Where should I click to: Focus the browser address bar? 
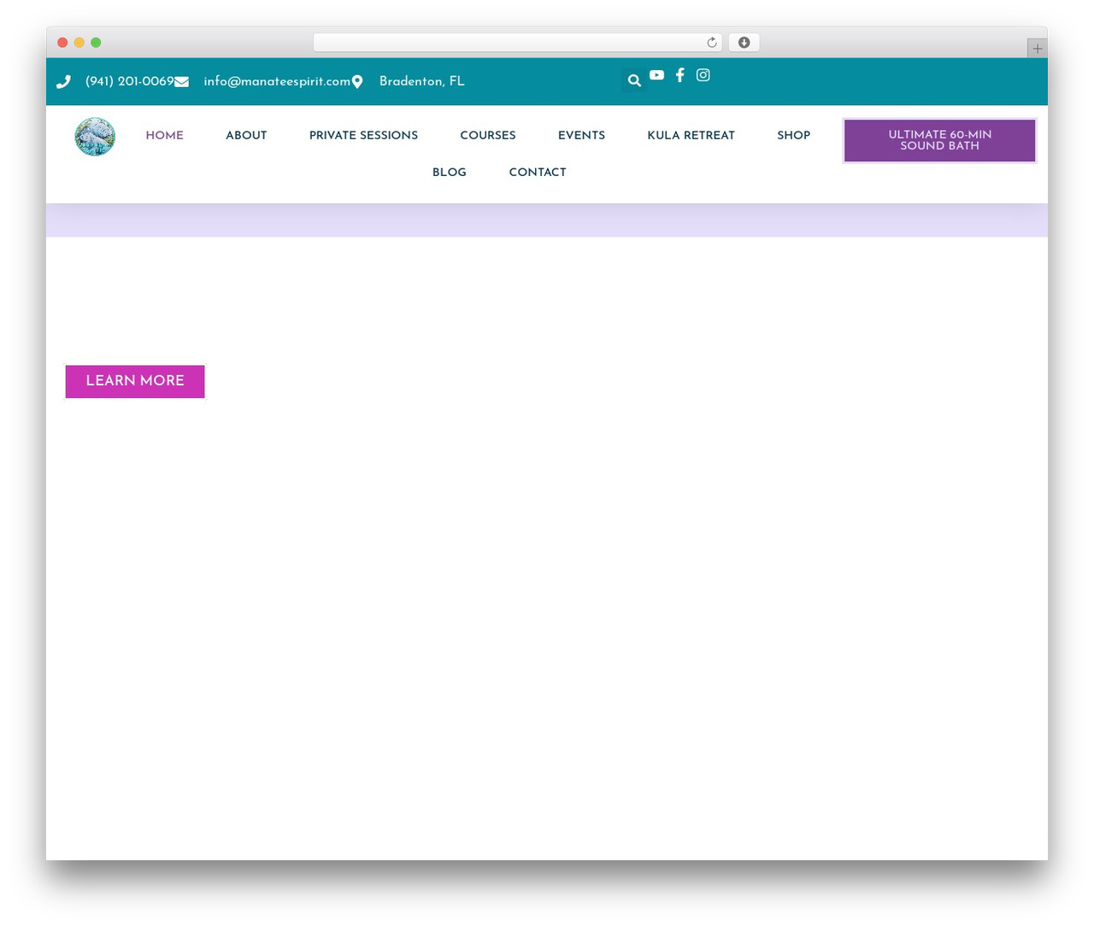point(517,43)
